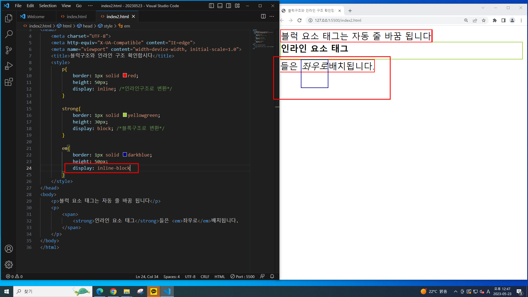Screen dimensions: 528x297
Task: Toggle the bottom panel layout button
Action: click(220, 6)
